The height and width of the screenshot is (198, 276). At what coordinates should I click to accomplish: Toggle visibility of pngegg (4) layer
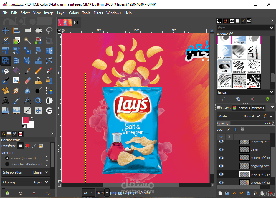[221, 182]
